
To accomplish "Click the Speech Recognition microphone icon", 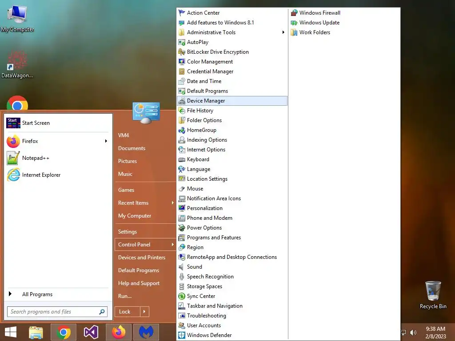I will pos(182,276).
